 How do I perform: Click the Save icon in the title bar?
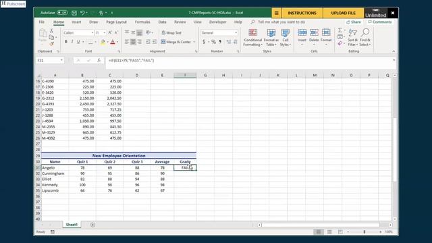click(74, 13)
